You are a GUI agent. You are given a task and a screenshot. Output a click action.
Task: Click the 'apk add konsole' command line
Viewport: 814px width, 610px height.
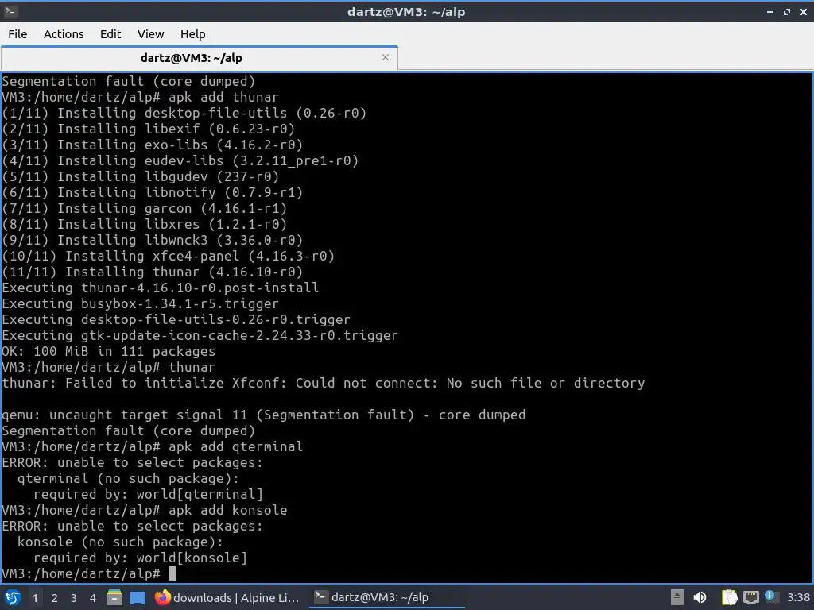coord(145,510)
